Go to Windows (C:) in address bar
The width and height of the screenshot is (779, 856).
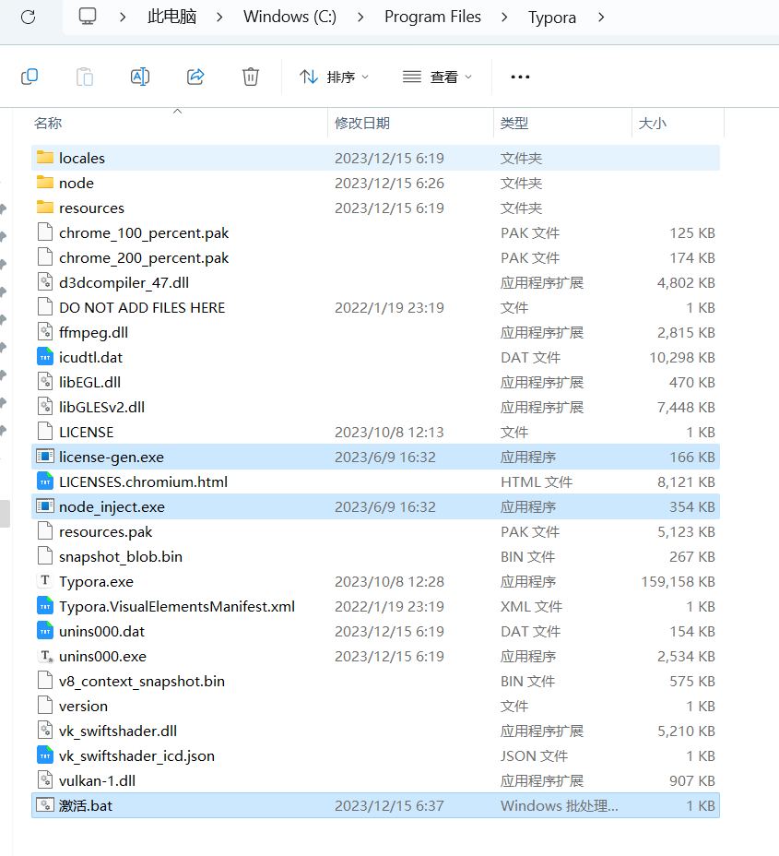[x=289, y=17]
